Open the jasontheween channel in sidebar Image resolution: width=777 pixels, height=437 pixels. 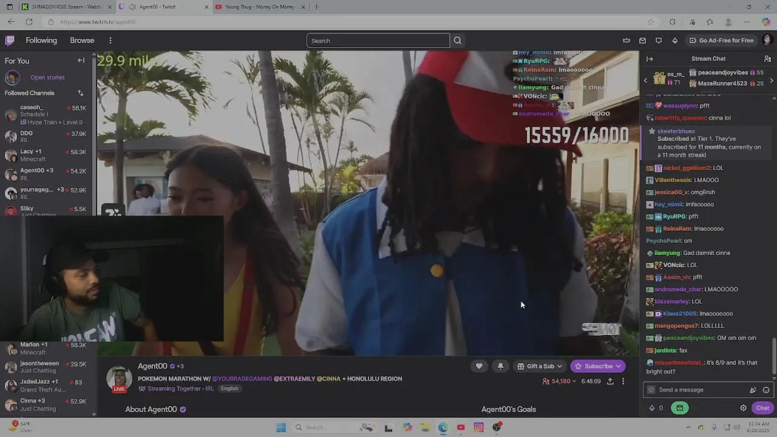47,367
